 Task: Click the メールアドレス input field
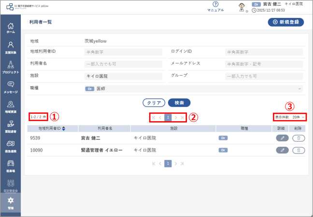pos(263,64)
